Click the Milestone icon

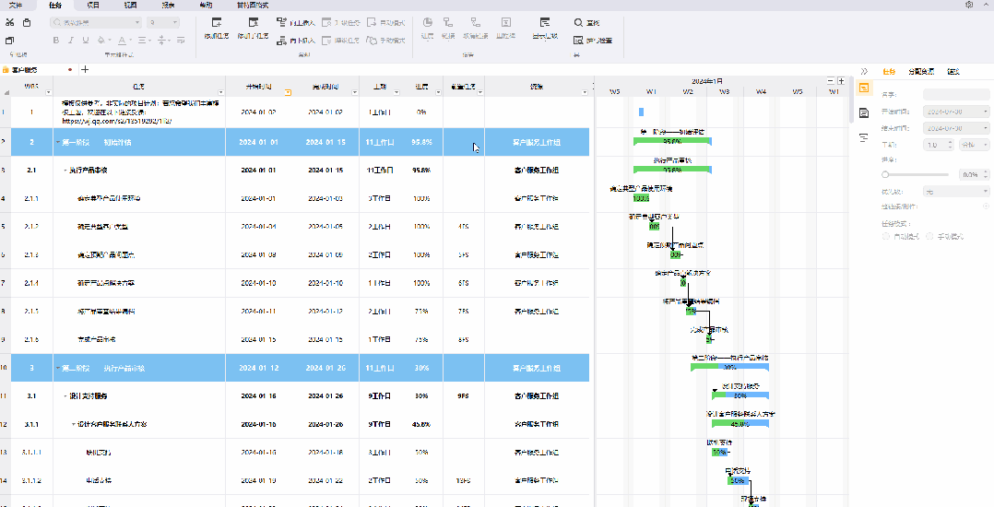click(506, 23)
